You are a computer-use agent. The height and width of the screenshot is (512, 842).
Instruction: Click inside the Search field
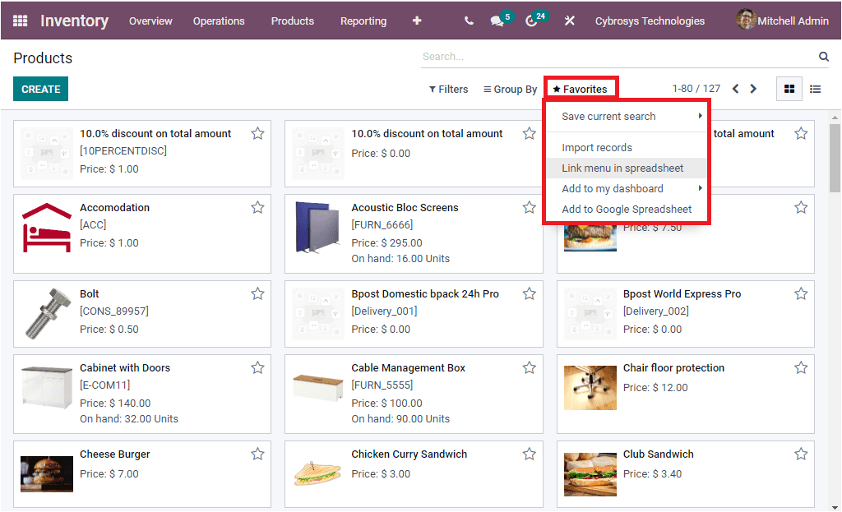[576, 57]
